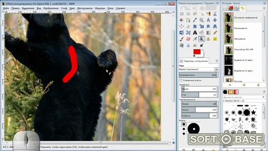This screenshot has width=268, height=151.
Task: Select the Pencil tool
Action: click(215, 33)
